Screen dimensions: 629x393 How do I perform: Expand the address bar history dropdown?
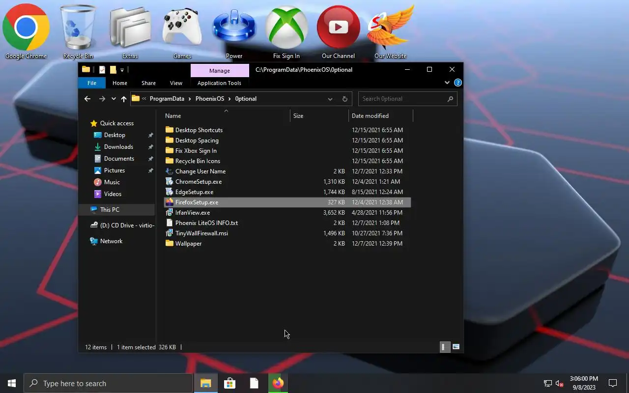coord(330,99)
